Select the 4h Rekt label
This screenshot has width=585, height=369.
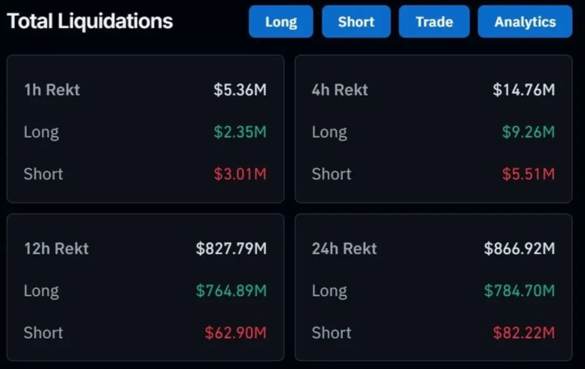(x=340, y=89)
